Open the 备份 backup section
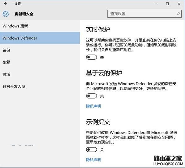 (40, 50)
